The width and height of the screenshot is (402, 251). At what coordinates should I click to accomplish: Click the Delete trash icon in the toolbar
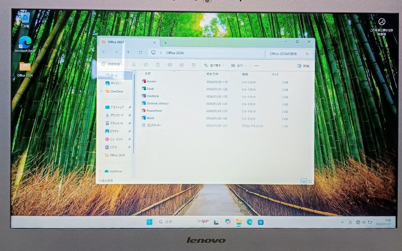click(x=194, y=65)
